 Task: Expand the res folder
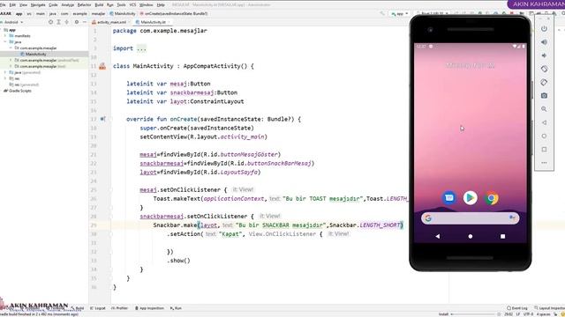pos(5,78)
